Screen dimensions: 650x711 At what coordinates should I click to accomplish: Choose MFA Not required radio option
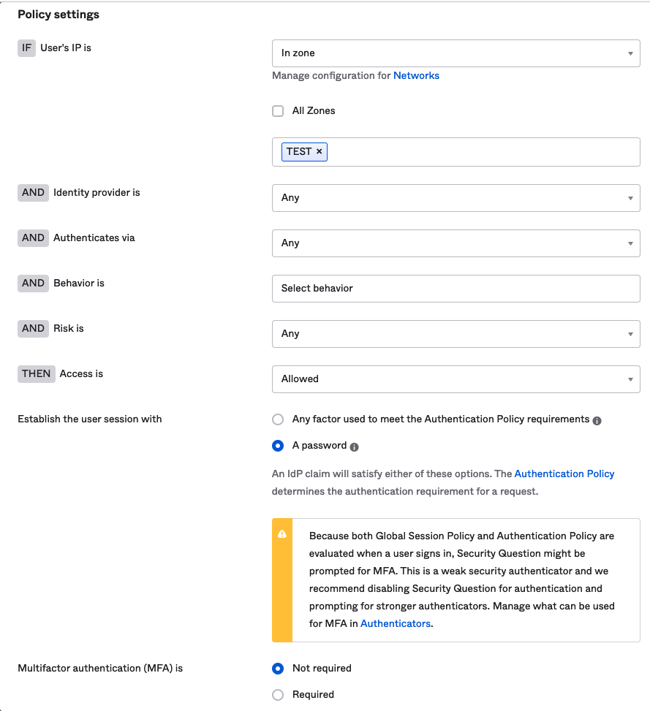pyautogui.click(x=278, y=668)
